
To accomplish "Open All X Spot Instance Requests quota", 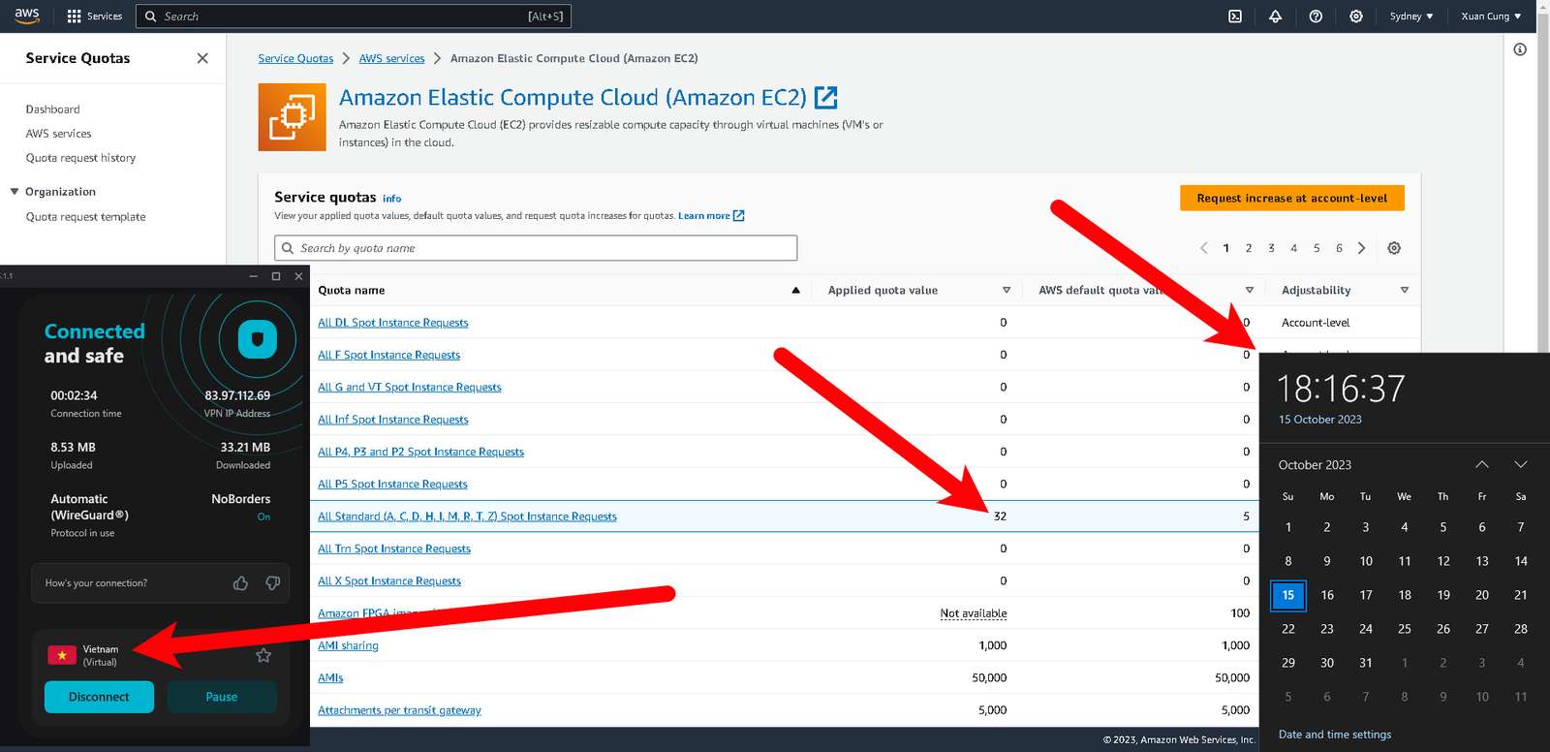I will coord(389,581).
